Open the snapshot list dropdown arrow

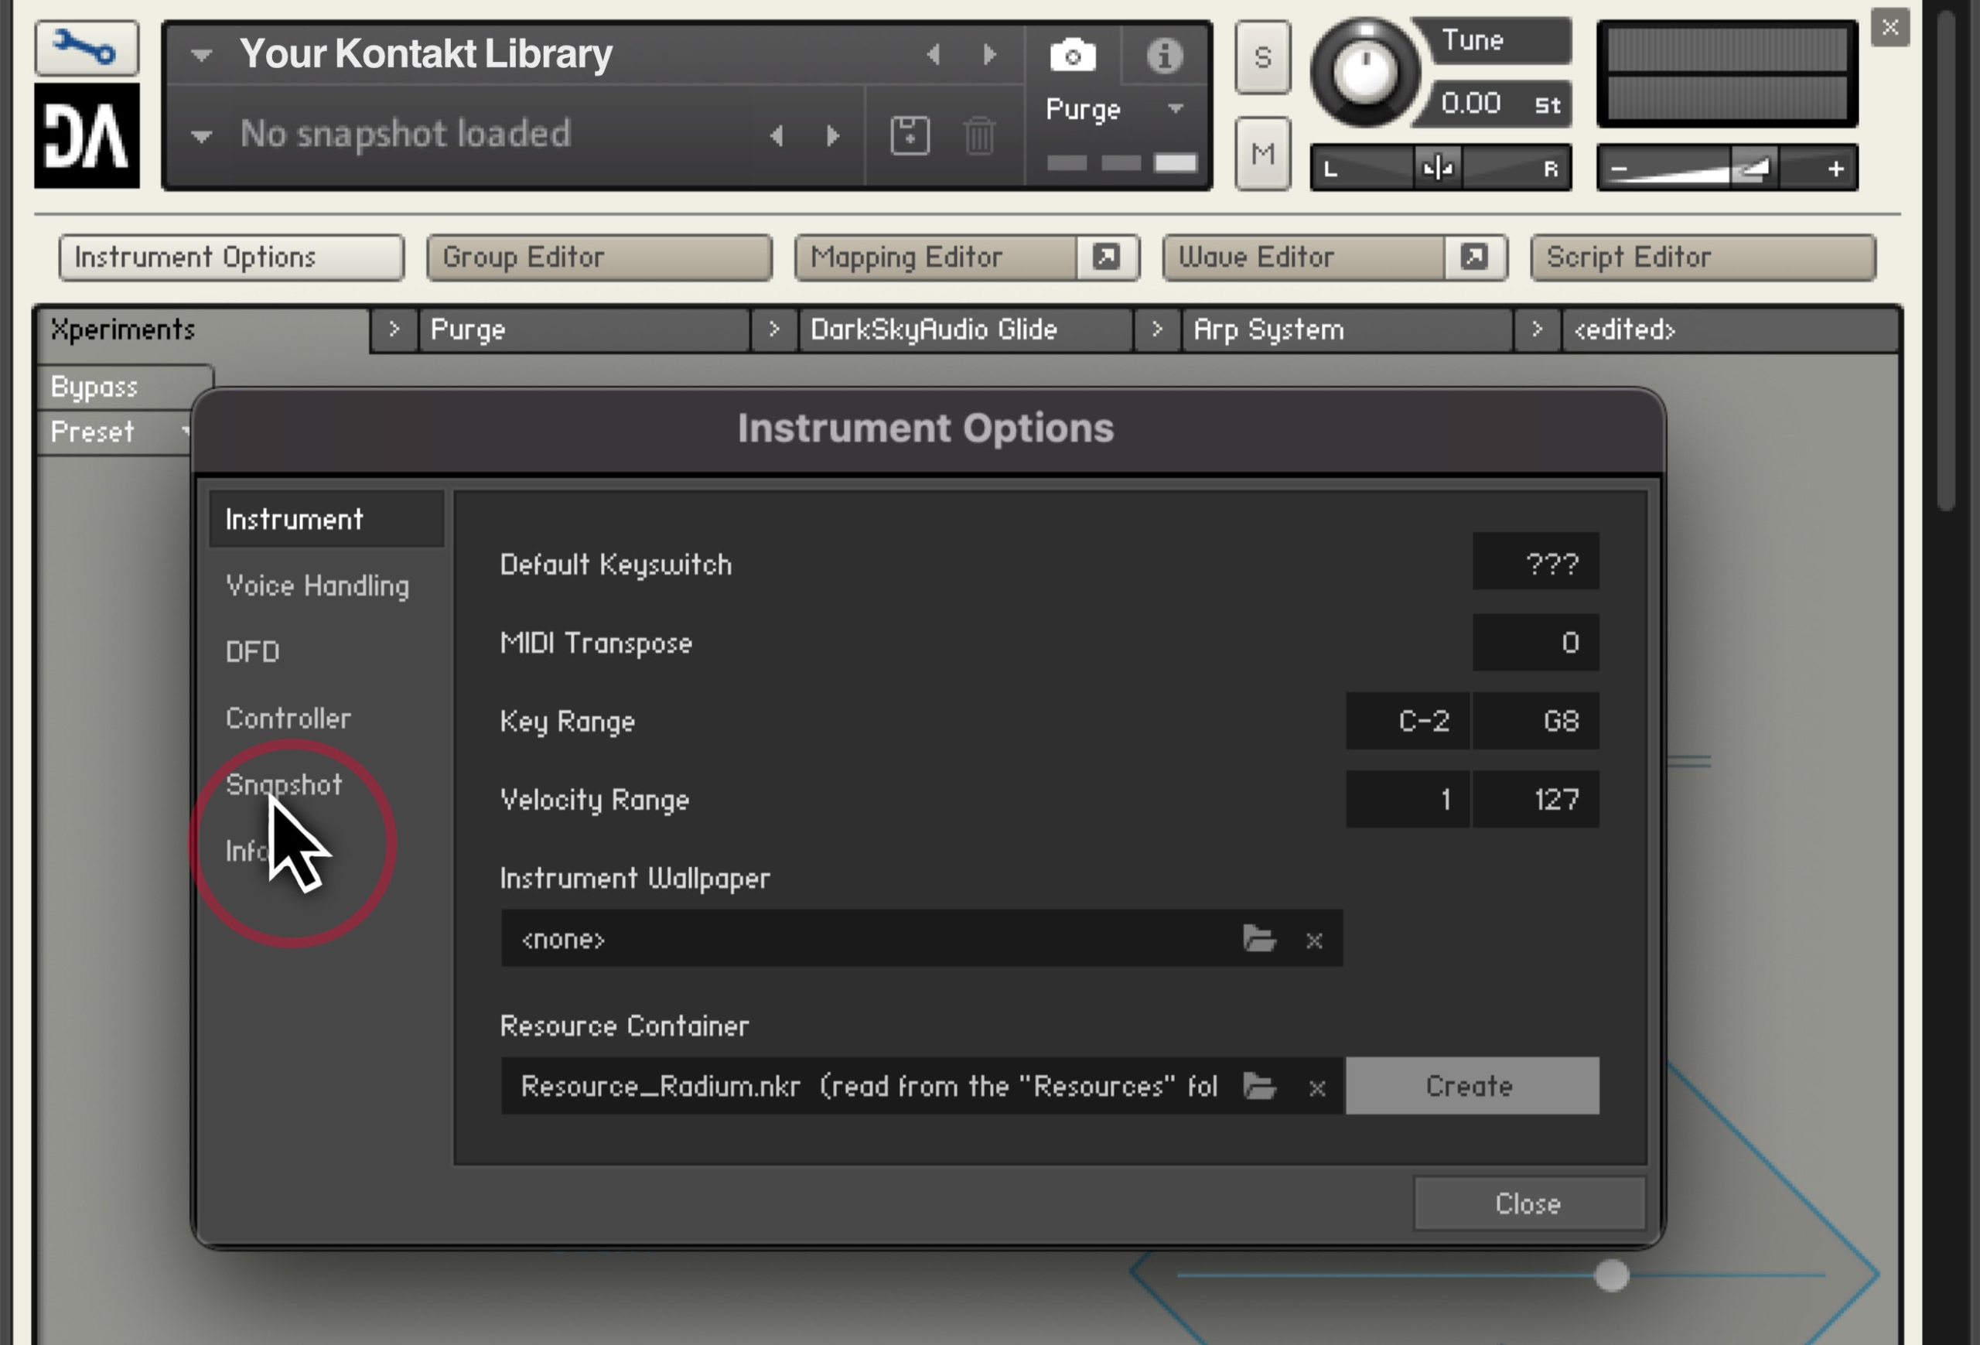pos(201,136)
